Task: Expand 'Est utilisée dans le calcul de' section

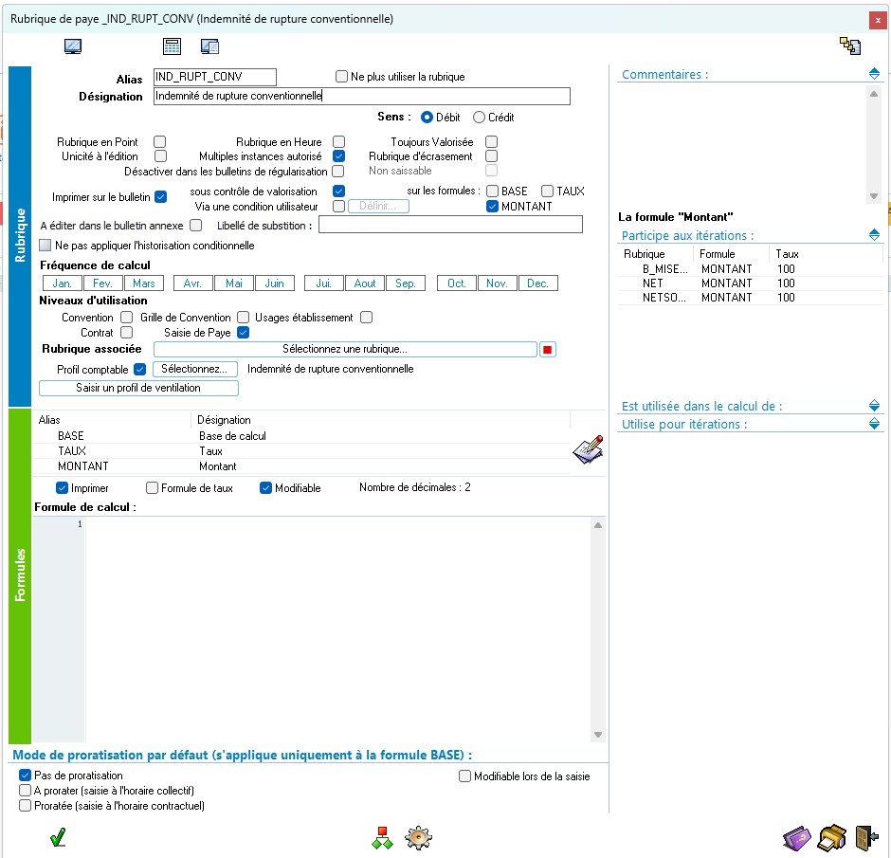Action: click(x=874, y=406)
